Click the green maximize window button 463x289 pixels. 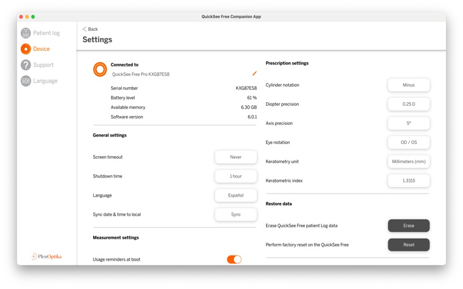coord(33,17)
